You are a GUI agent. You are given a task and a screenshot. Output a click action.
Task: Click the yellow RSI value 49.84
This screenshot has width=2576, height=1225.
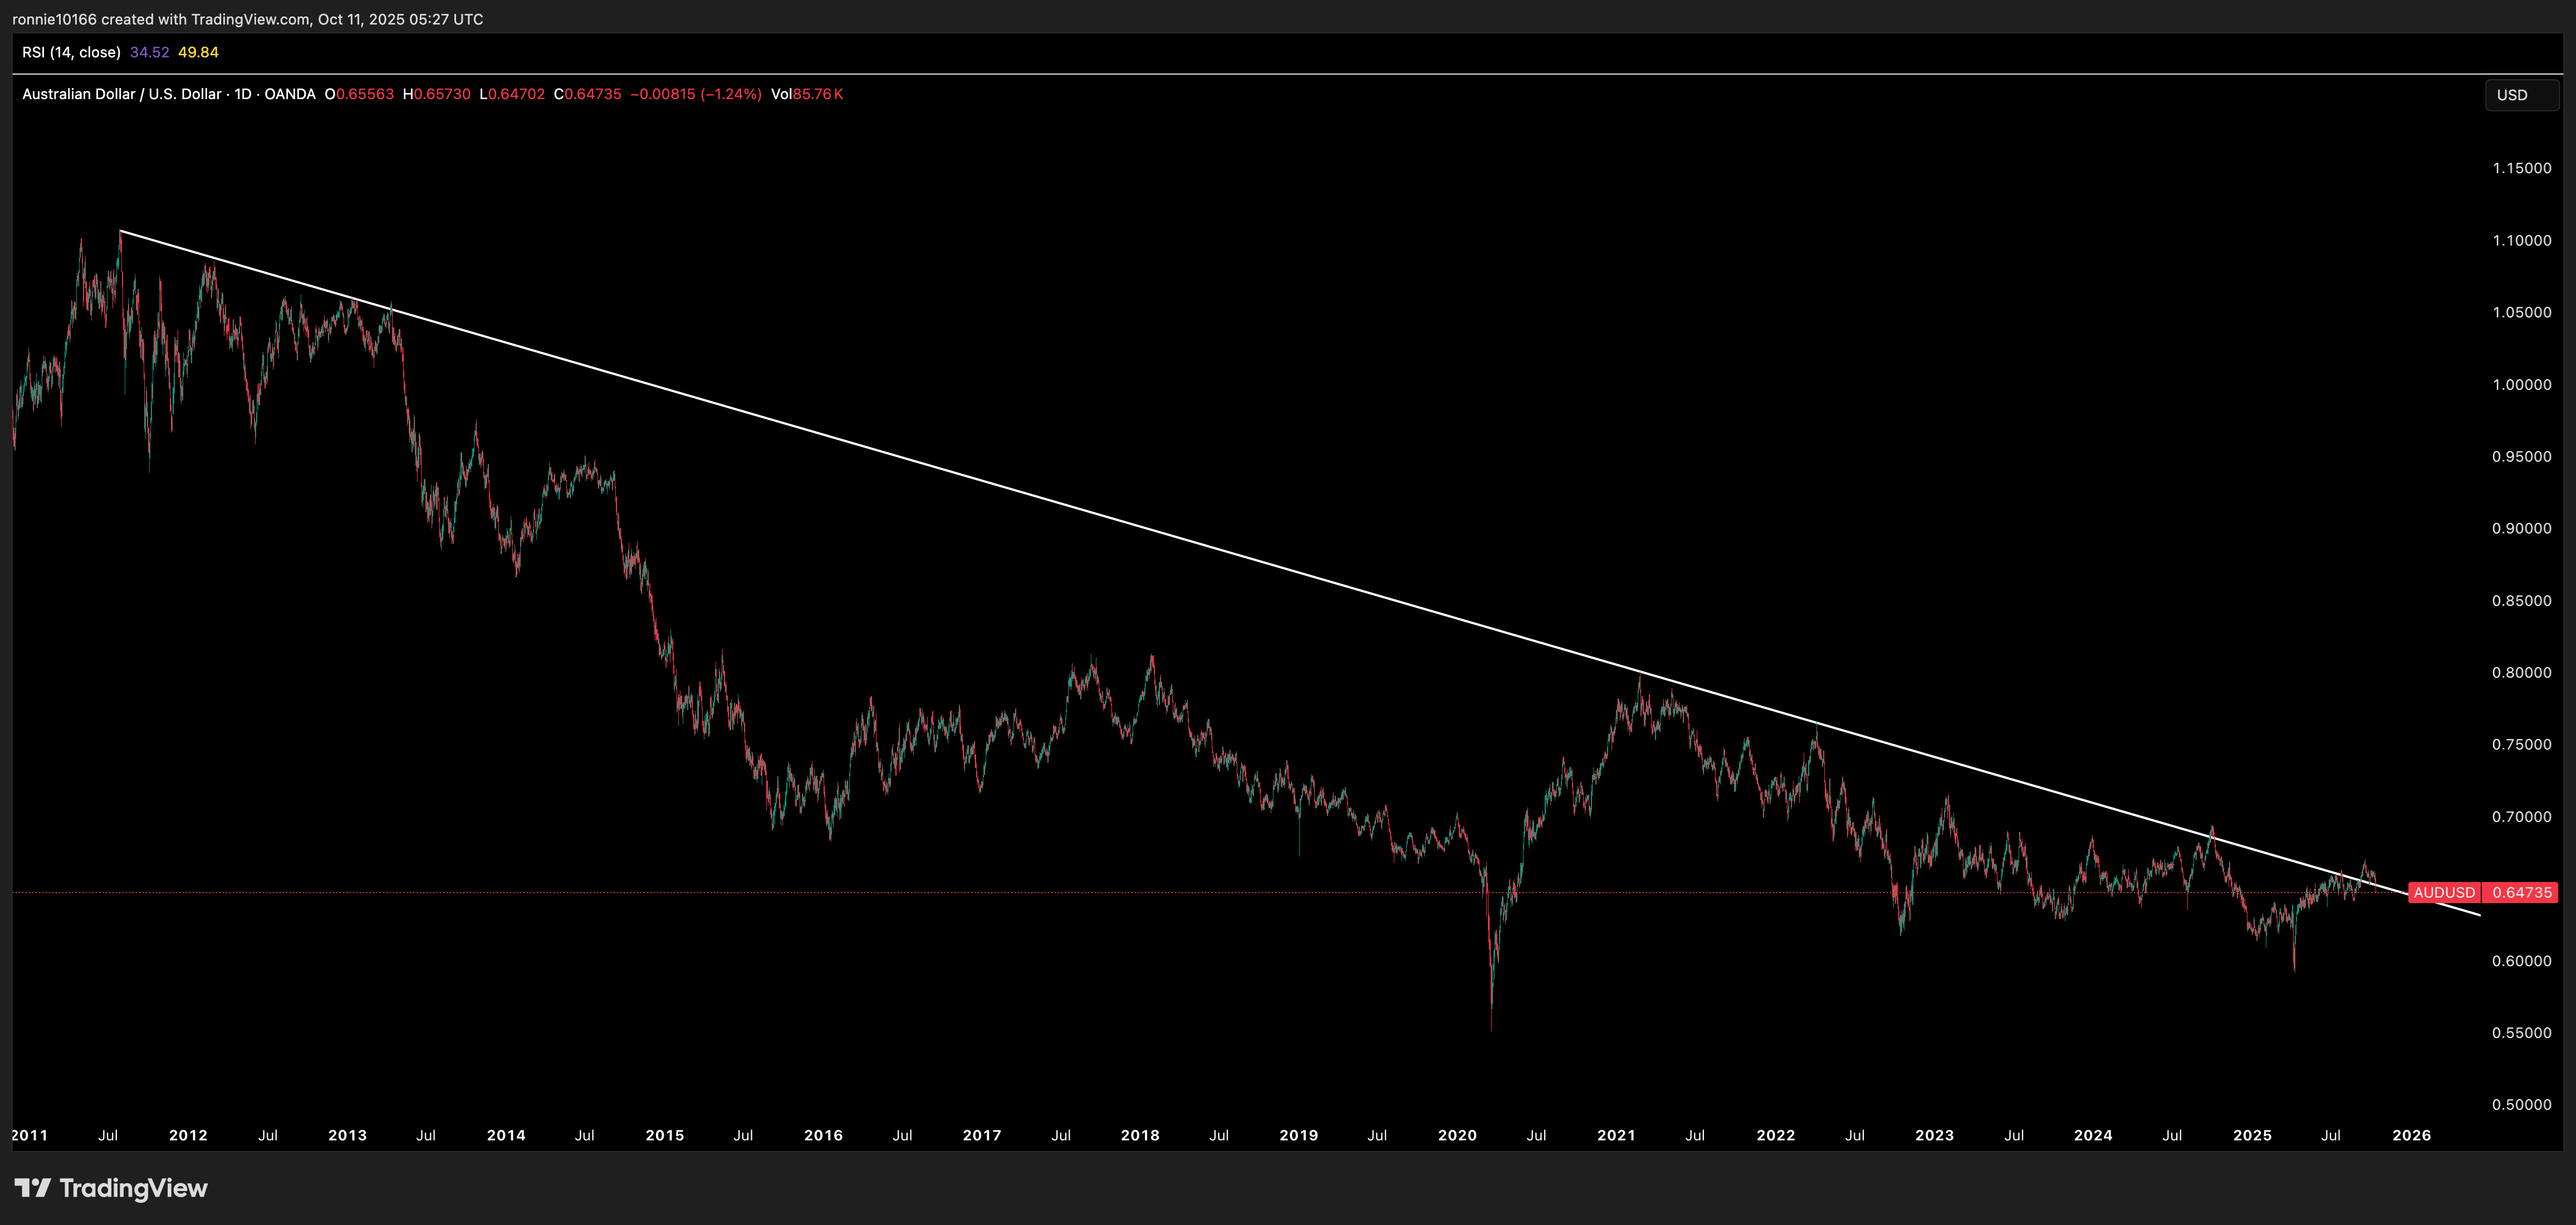coord(198,52)
